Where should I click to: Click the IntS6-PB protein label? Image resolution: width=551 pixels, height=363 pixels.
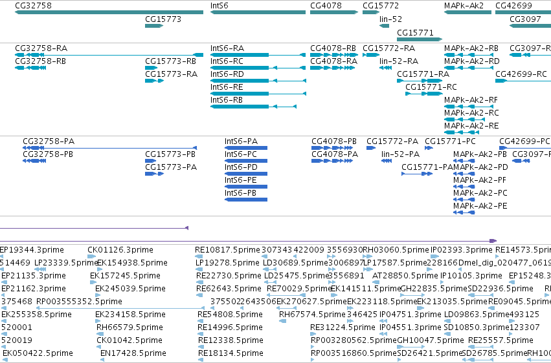point(240,193)
